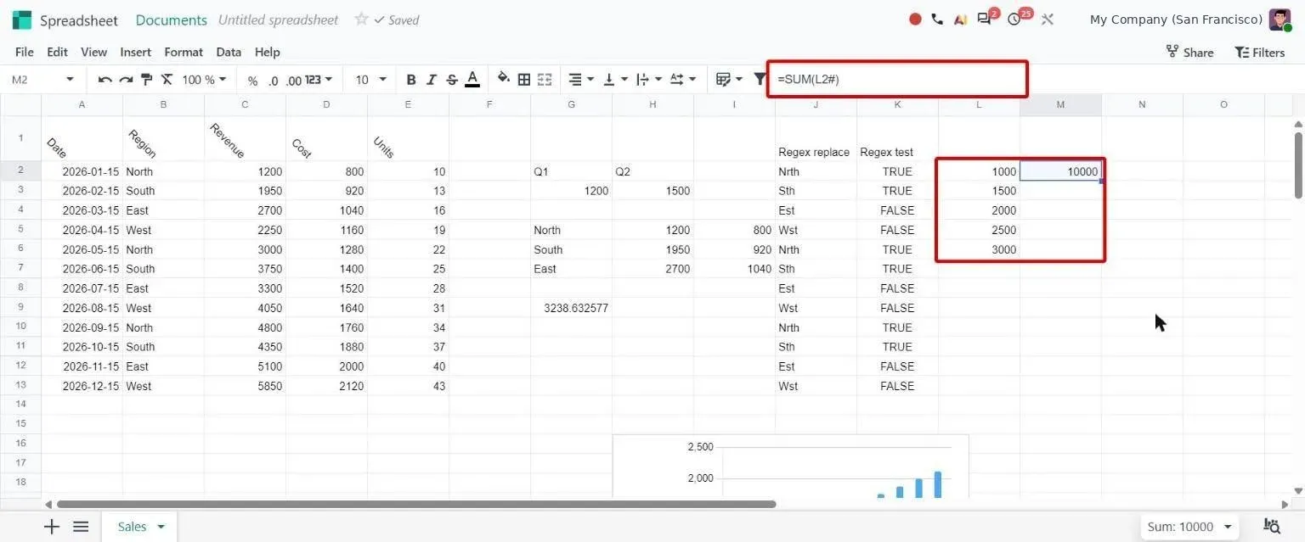Open the File menu
Viewport: 1305px width, 542px height.
25,52
